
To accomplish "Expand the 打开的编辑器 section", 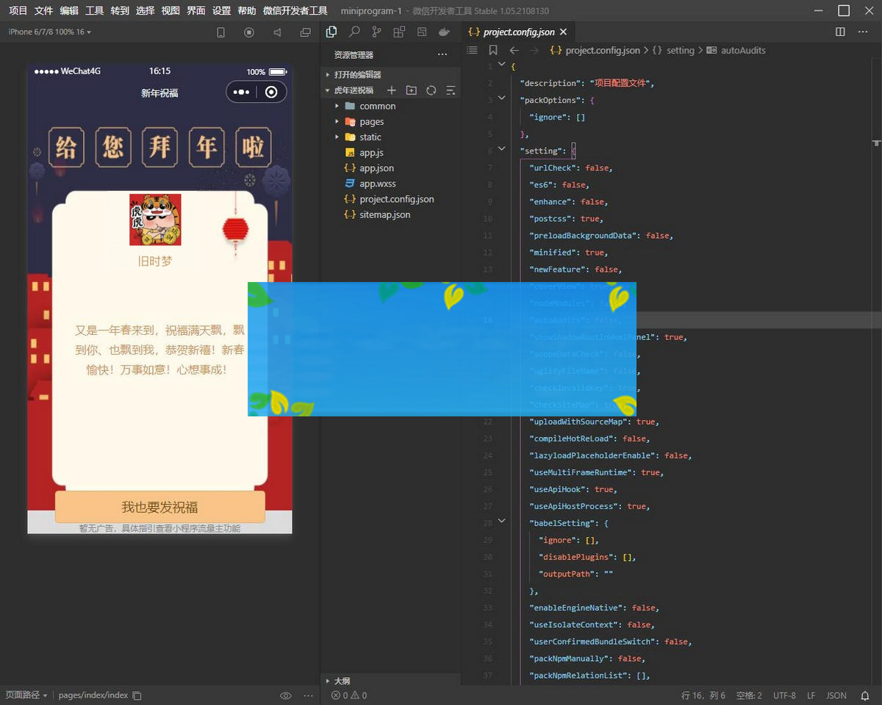I will 357,75.
